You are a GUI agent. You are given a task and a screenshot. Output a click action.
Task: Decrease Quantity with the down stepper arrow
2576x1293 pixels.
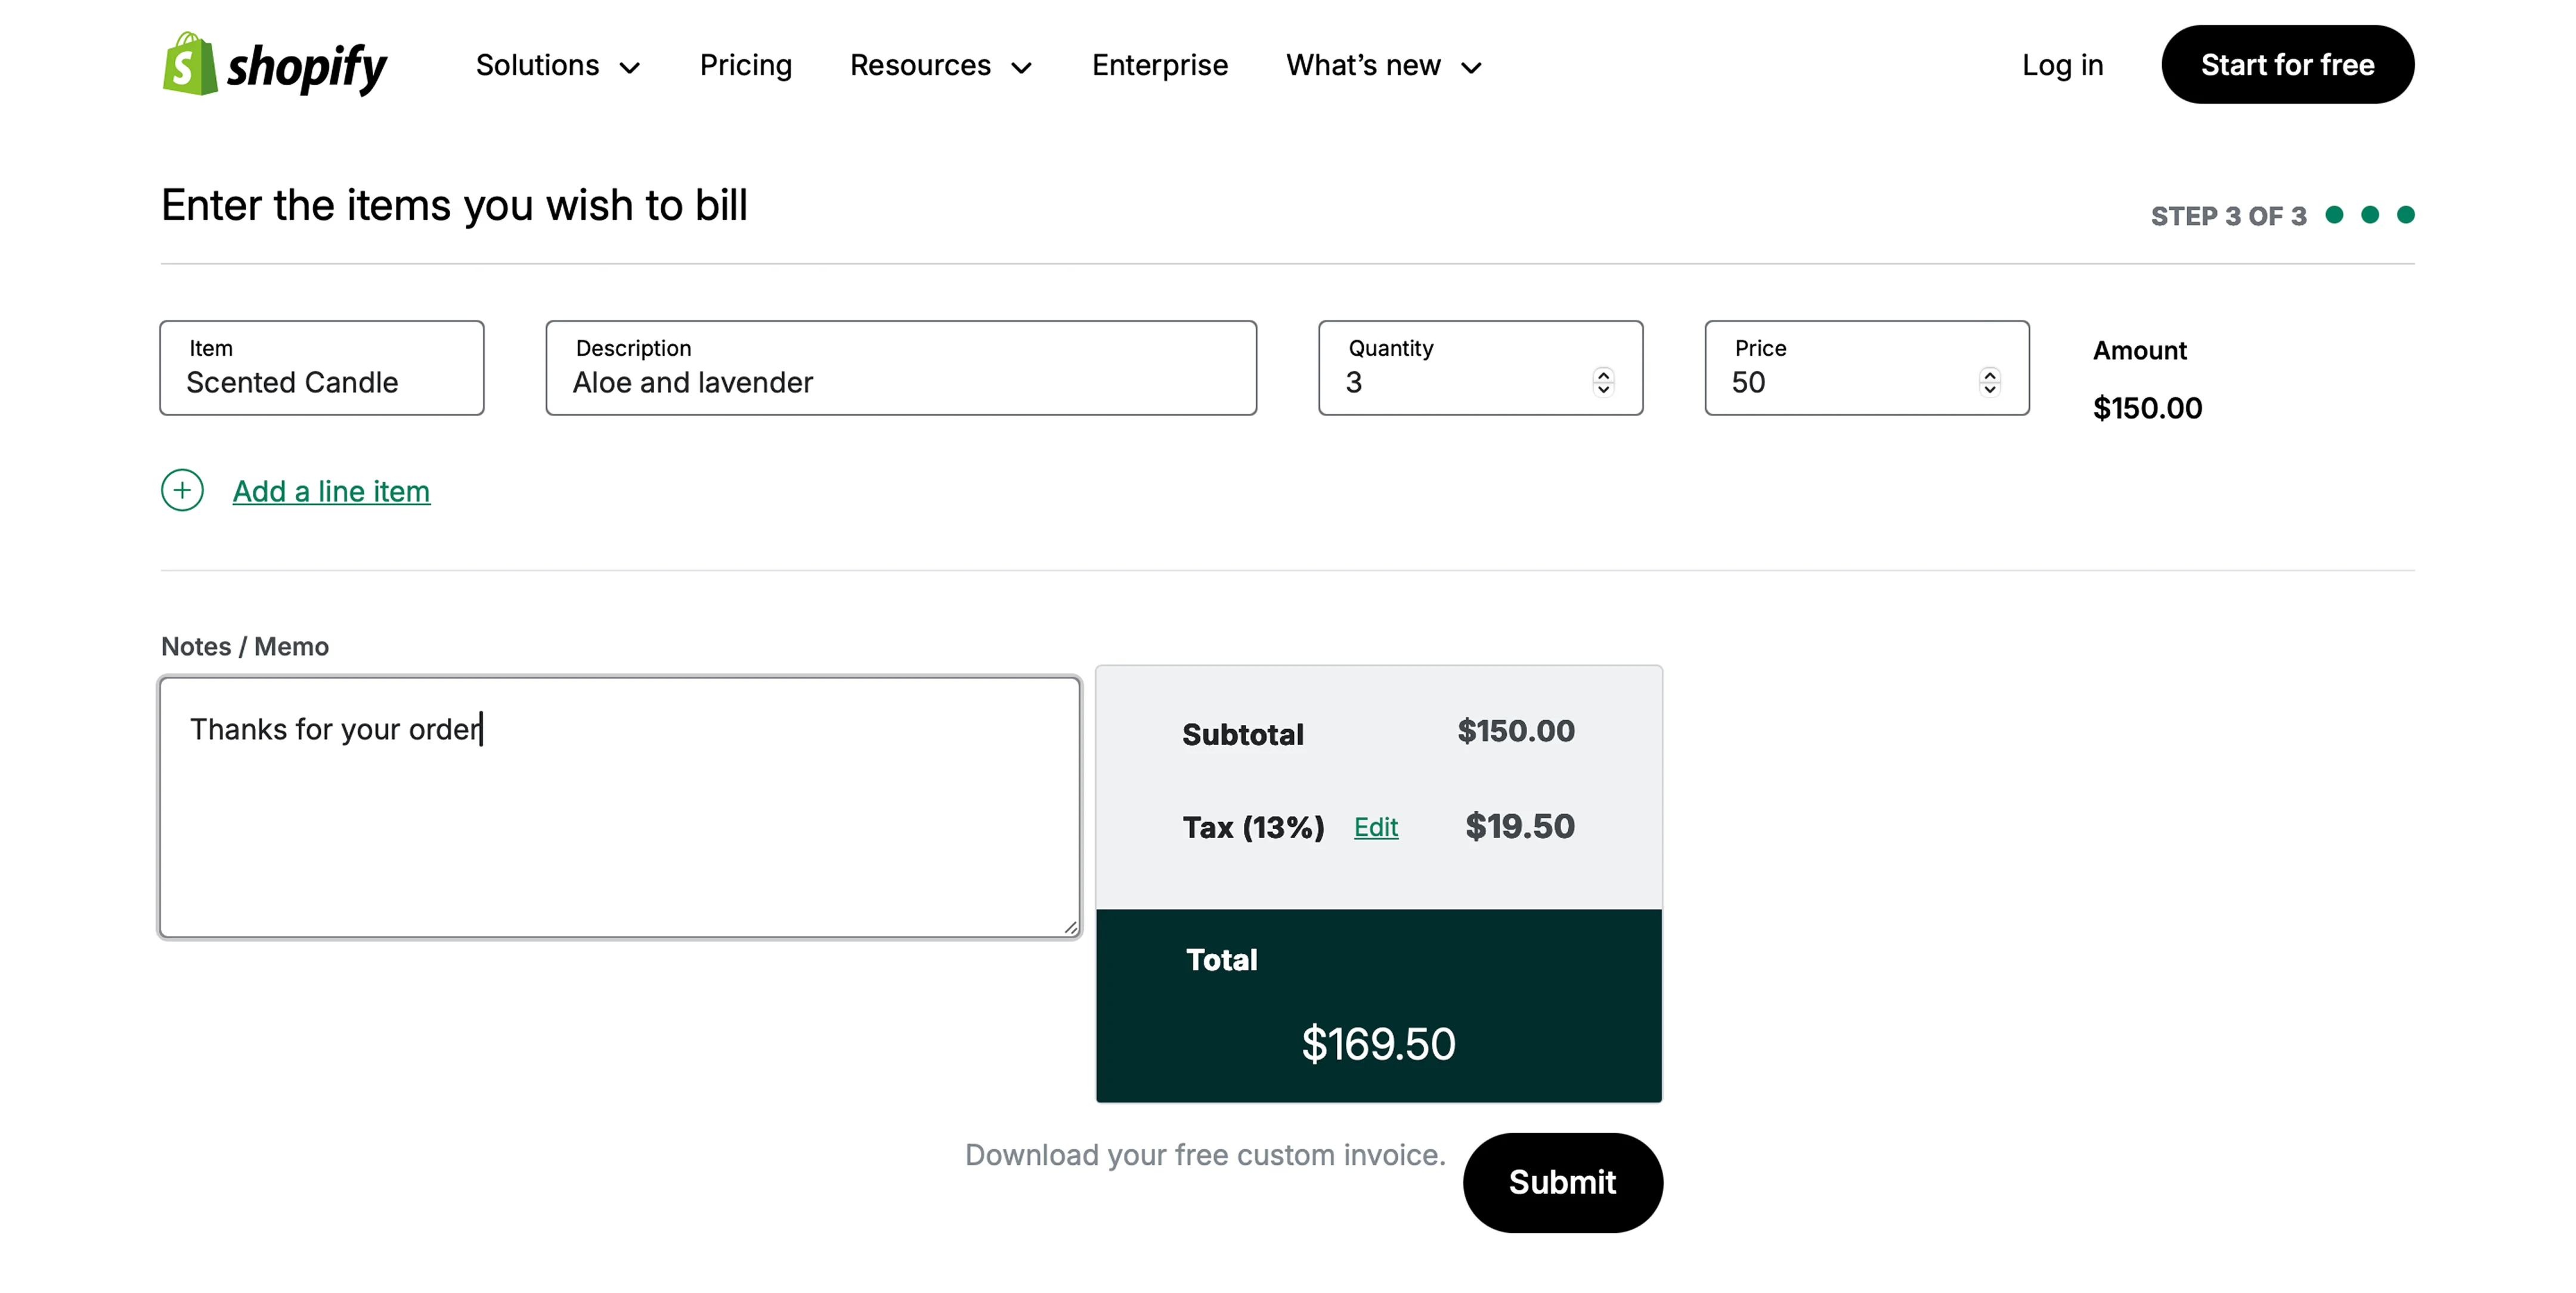click(x=1603, y=389)
